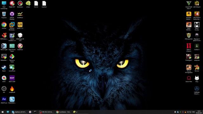Launch kHED 1.1.5 icon
This screenshot has height=114, width=203.
click(20, 25)
